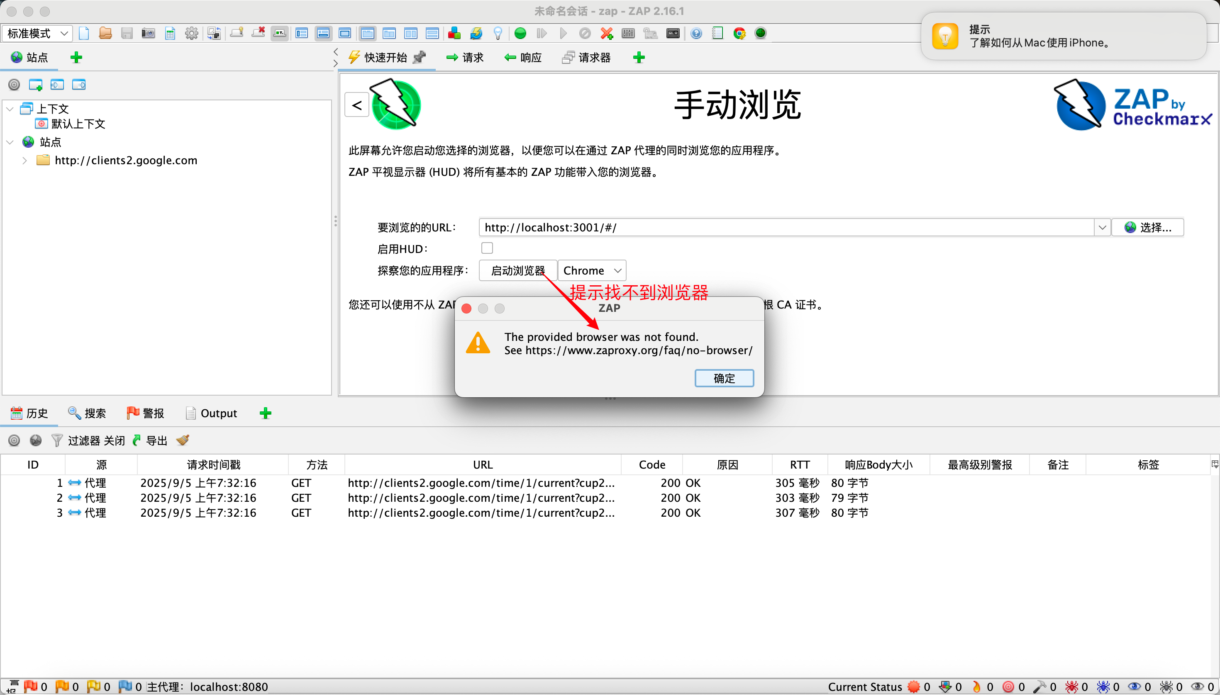Click the Snapshot Session camera icon
1220x695 pixels.
point(148,34)
